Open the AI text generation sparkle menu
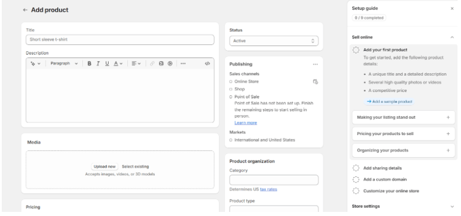The width and height of the screenshot is (461, 216). tap(35, 63)
